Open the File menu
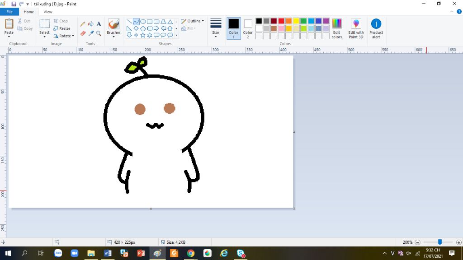Image resolution: width=463 pixels, height=260 pixels. (9, 12)
